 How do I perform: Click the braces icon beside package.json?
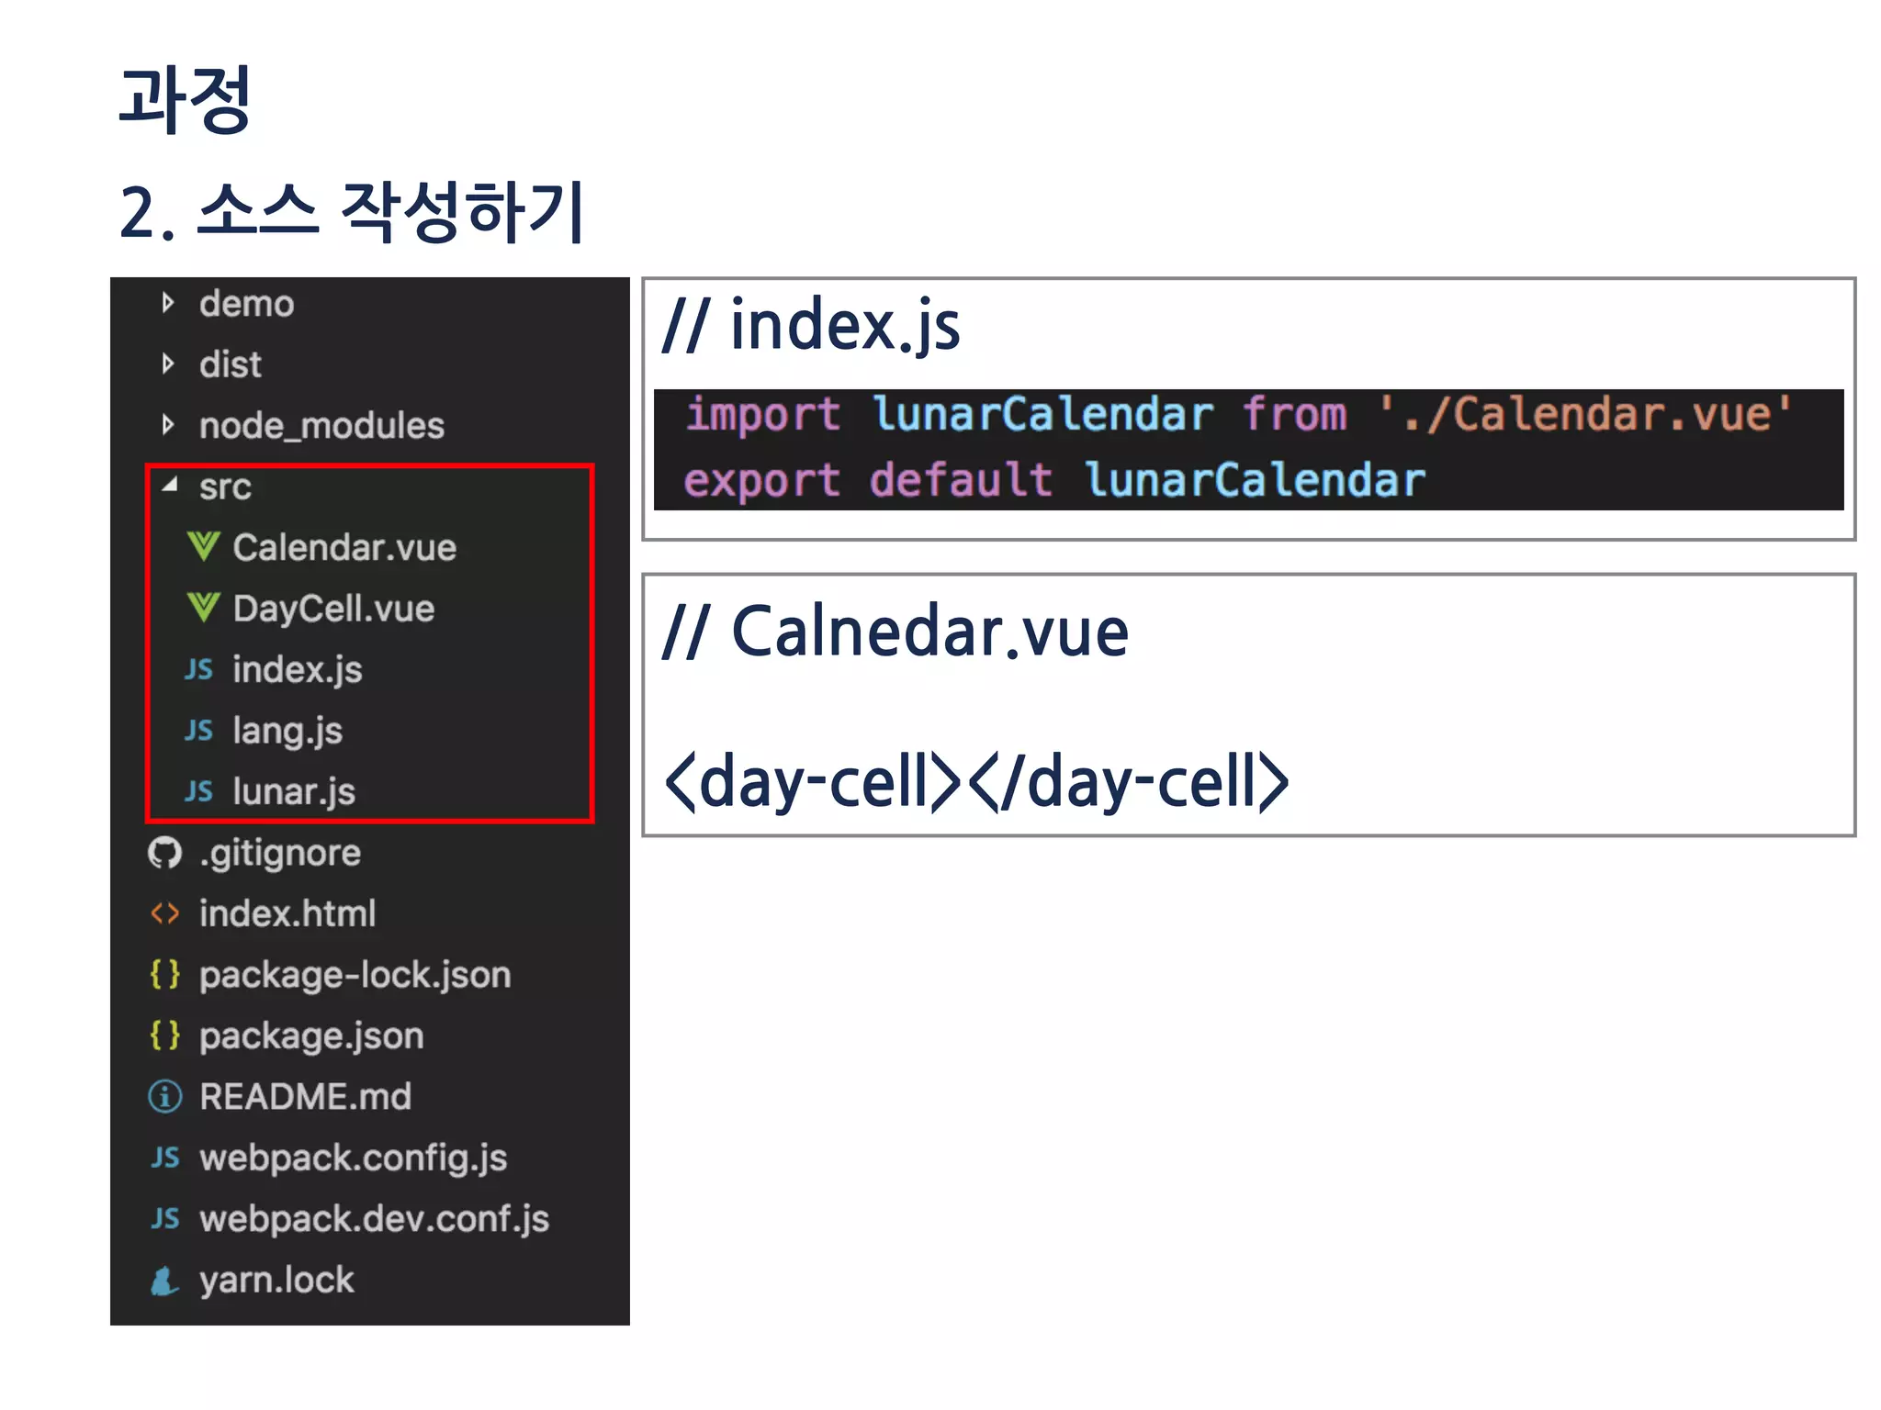(x=165, y=1035)
